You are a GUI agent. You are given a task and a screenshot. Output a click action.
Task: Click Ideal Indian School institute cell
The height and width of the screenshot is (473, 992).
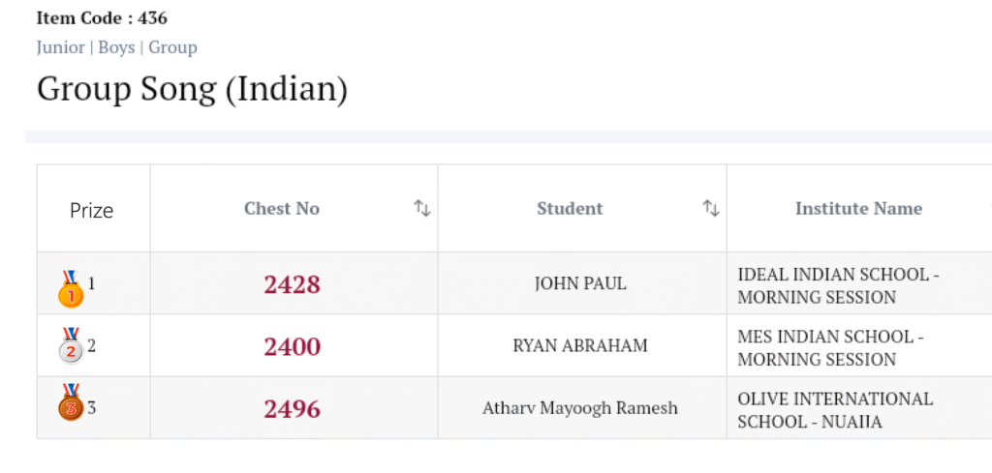(x=838, y=285)
